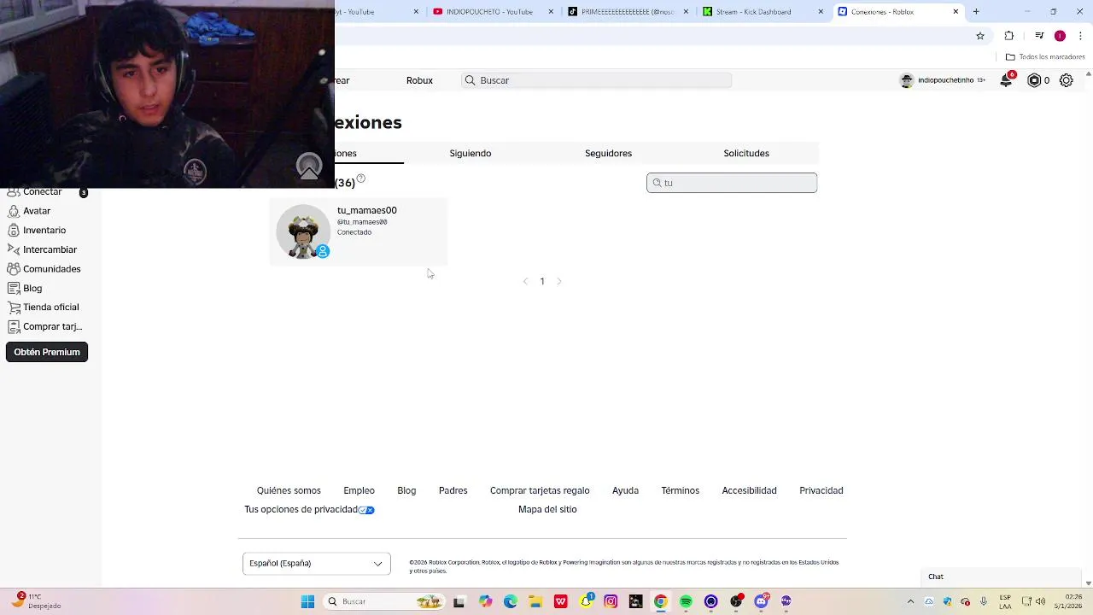Open File Explorer from the taskbar
Image resolution: width=1093 pixels, height=615 pixels.
(x=535, y=601)
